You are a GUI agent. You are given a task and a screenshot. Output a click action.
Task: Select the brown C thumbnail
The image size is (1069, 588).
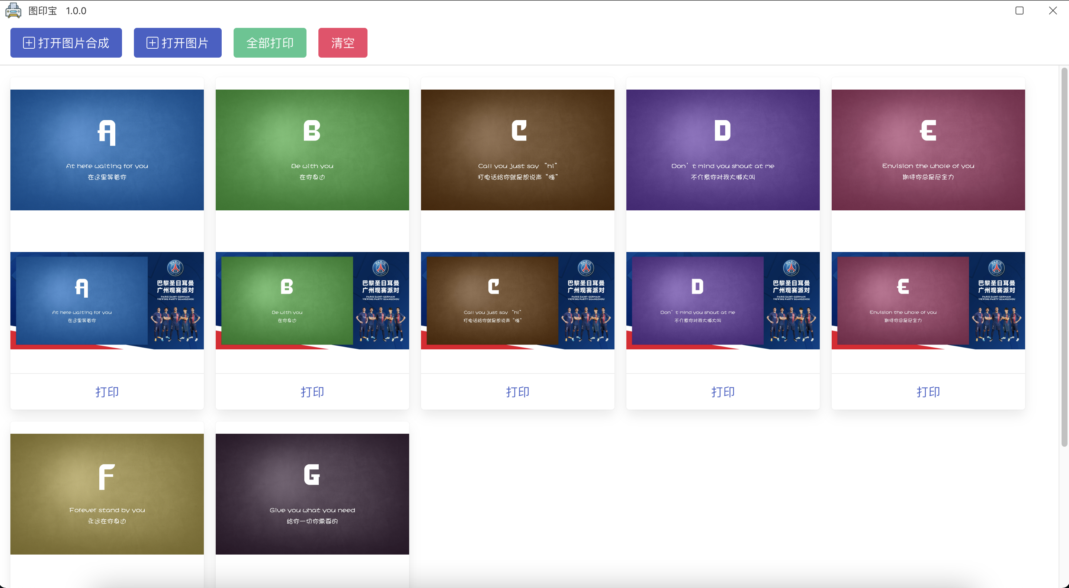coord(517,150)
